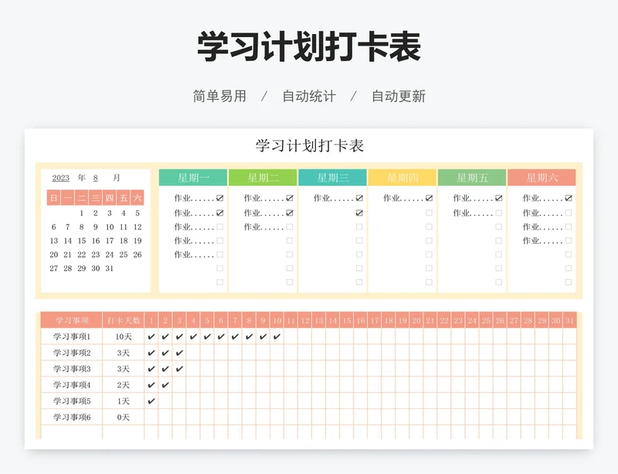Click the 六 weekday header in calendar
Image resolution: width=618 pixels, height=474 pixels.
(x=138, y=198)
